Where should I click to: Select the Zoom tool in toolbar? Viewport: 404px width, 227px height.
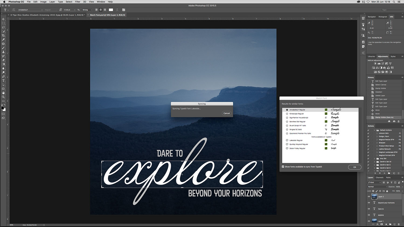pyautogui.click(x=3, y=97)
